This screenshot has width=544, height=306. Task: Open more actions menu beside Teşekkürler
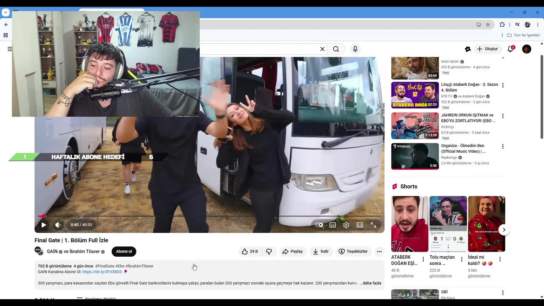380,252
